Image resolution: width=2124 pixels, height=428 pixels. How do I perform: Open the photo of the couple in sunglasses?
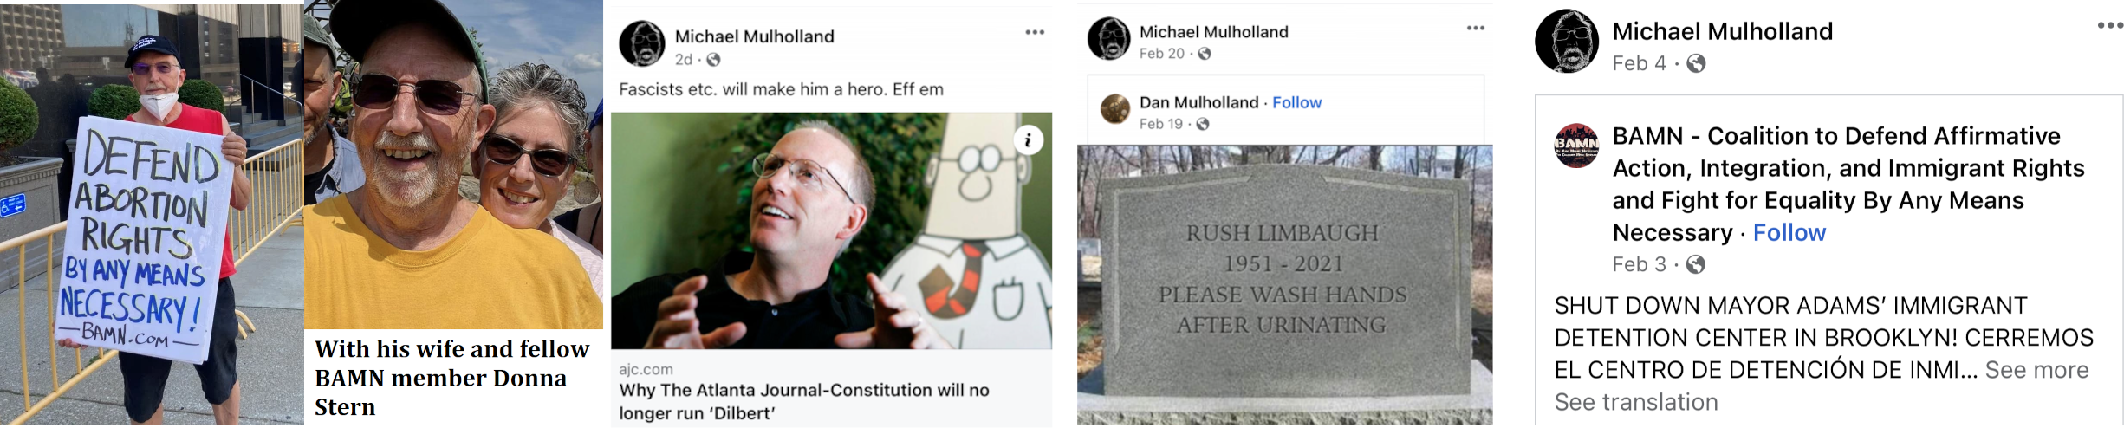pyautogui.click(x=453, y=165)
